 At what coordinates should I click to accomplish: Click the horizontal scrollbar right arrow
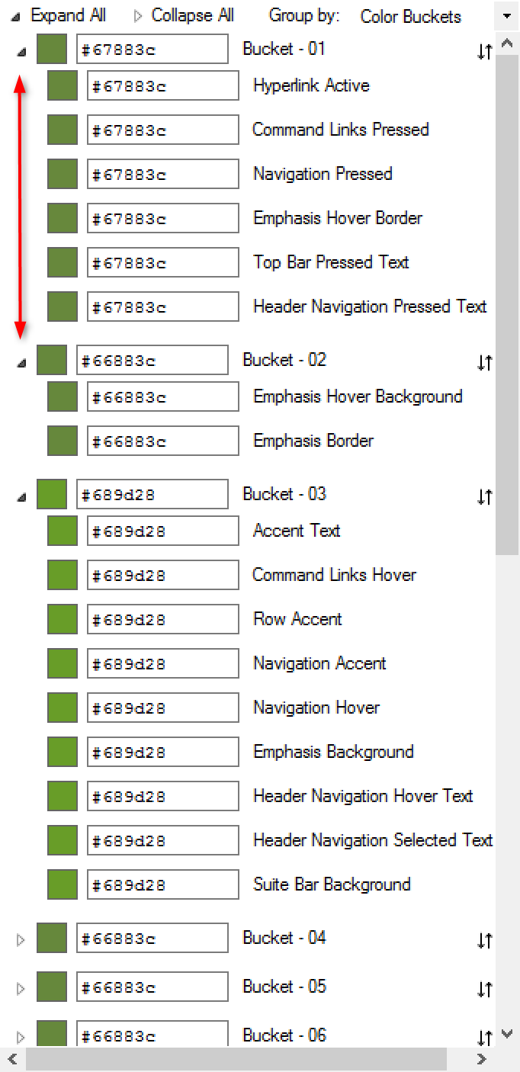[481, 1058]
